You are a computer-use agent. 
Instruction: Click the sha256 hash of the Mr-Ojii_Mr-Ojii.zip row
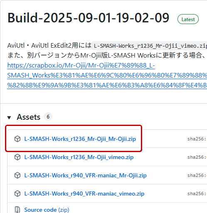pos(197,139)
